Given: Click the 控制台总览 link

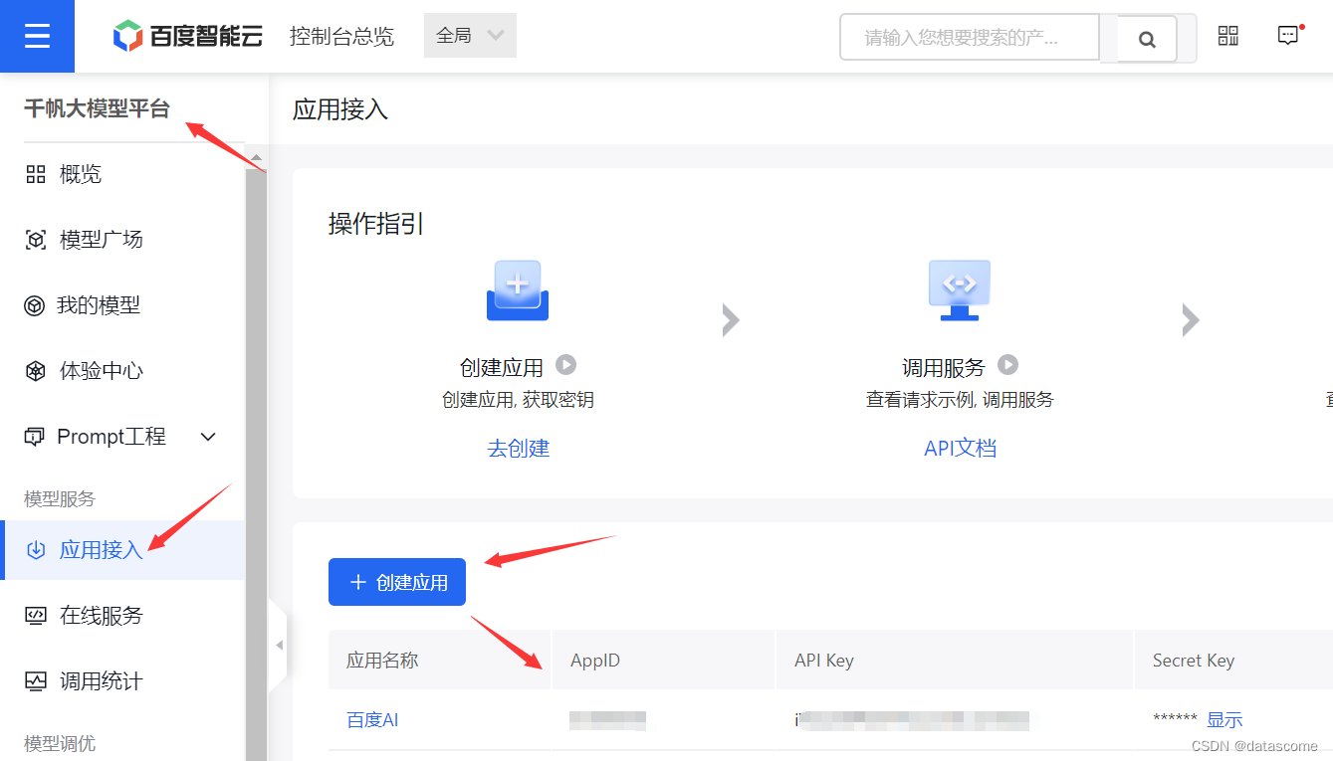Looking at the screenshot, I should click(x=341, y=37).
